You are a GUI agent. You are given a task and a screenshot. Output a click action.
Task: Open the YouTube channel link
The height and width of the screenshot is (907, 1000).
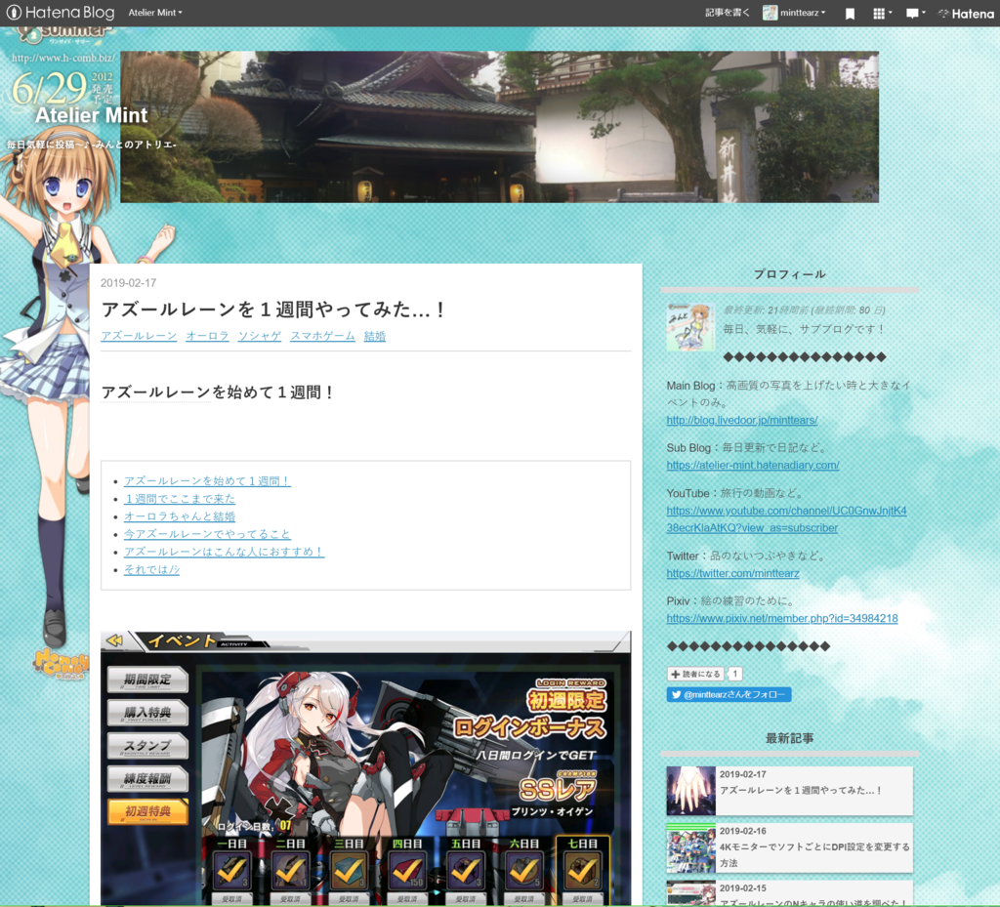coord(786,519)
